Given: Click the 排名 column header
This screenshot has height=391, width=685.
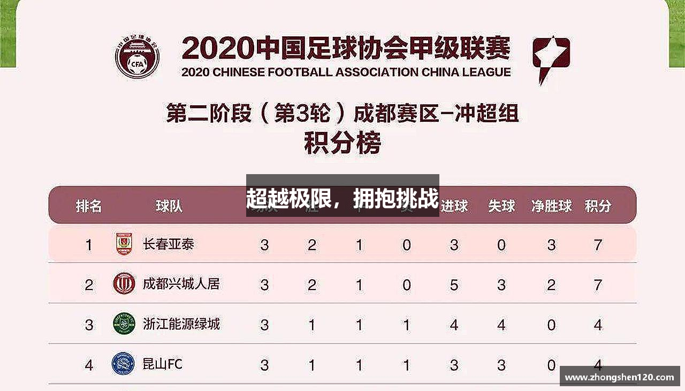Looking at the screenshot, I should (x=89, y=206).
